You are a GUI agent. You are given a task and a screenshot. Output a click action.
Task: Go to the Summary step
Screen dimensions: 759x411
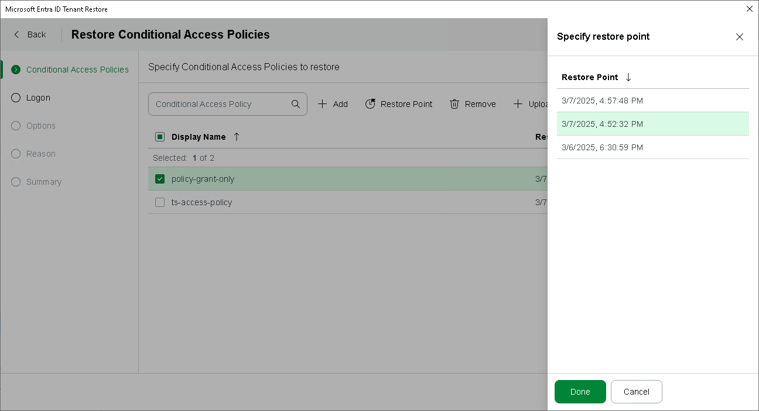point(43,182)
